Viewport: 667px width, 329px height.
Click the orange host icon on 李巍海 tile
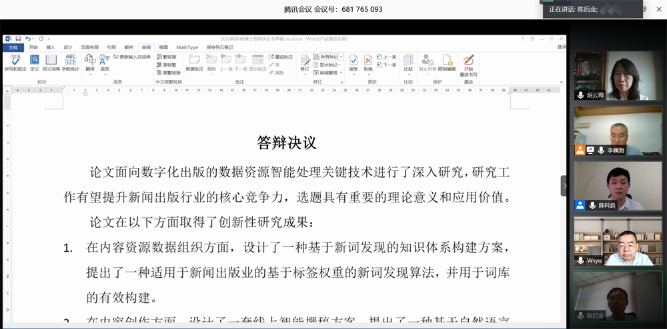tap(580, 150)
